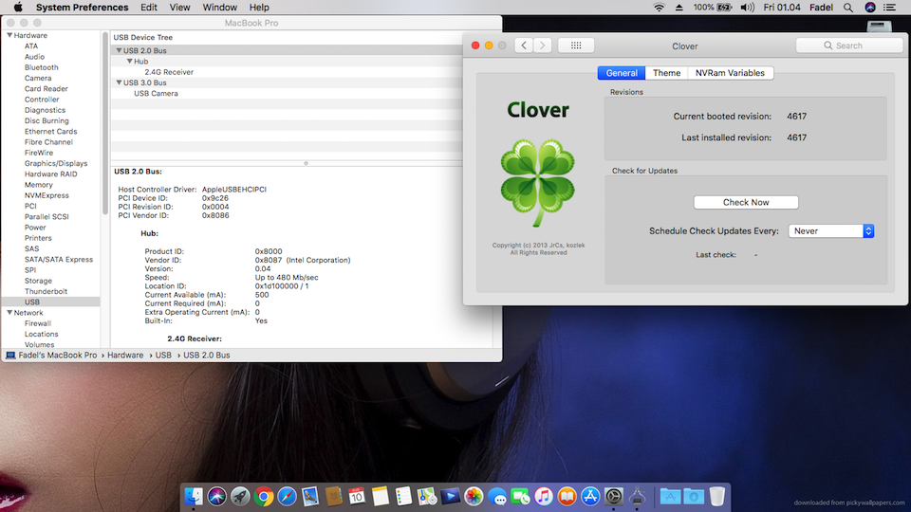Open the App Store dock icon
Screen dimensions: 911x512
point(590,496)
